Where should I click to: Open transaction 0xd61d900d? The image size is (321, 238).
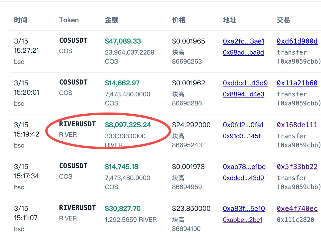[297, 41]
